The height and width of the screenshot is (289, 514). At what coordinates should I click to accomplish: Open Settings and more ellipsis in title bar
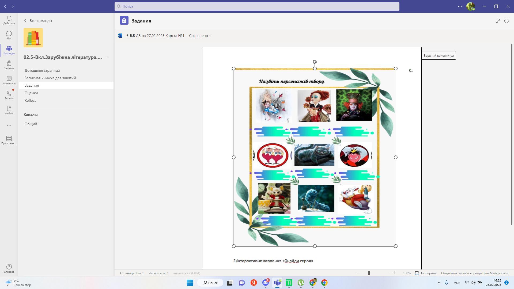[460, 6]
